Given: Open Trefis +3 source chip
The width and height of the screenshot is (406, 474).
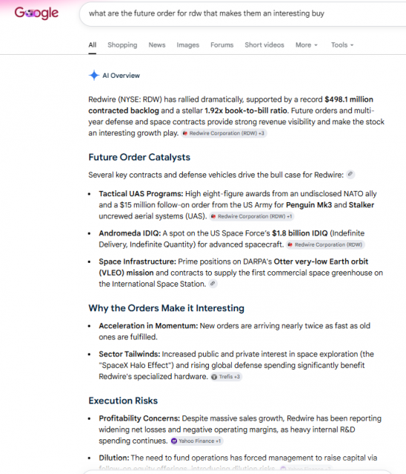Looking at the screenshot, I should pos(226,377).
